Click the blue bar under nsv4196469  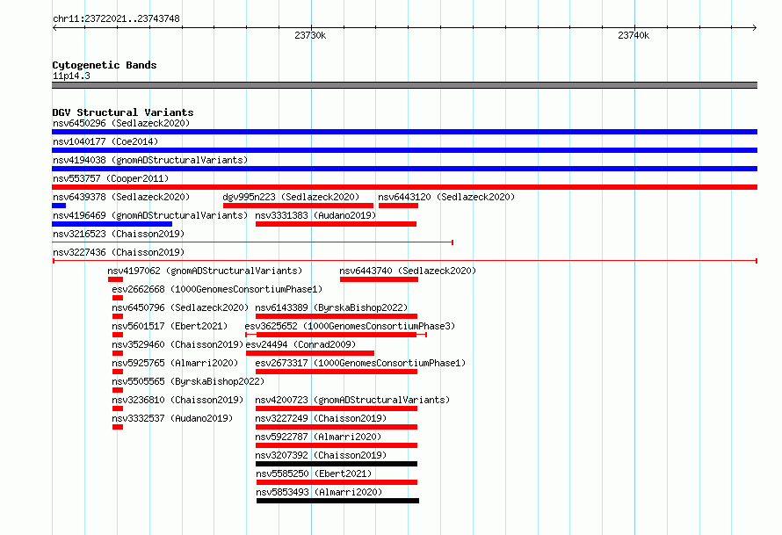coord(112,224)
